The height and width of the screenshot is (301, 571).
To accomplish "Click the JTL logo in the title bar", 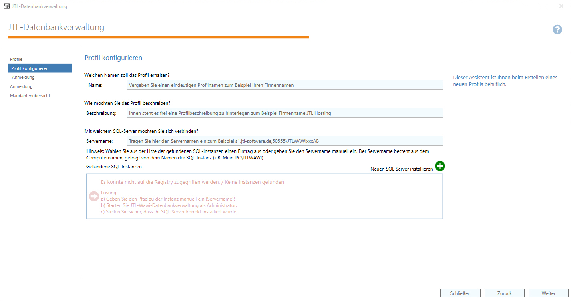I will (7, 6).
